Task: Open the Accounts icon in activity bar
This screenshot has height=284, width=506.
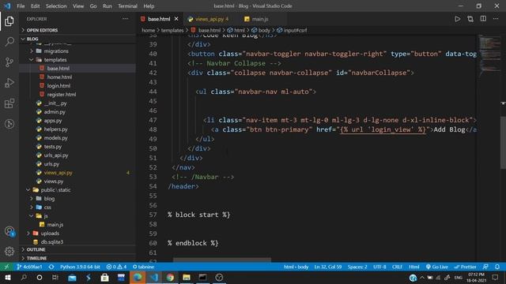Action: click(9, 231)
